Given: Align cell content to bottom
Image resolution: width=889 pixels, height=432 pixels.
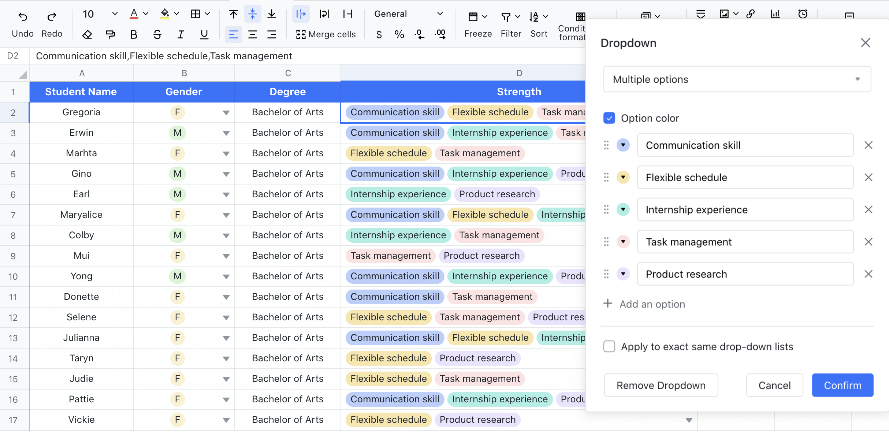Looking at the screenshot, I should tap(272, 14).
